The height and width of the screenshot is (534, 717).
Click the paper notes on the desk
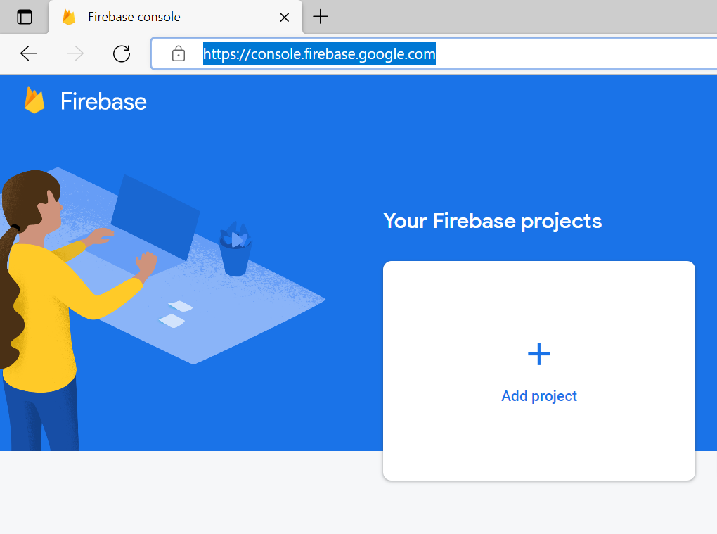176,314
